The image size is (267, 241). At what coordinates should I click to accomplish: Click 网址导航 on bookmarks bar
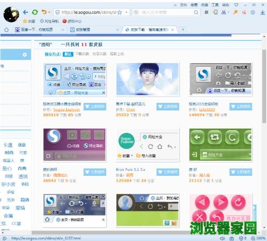[x=49, y=21]
